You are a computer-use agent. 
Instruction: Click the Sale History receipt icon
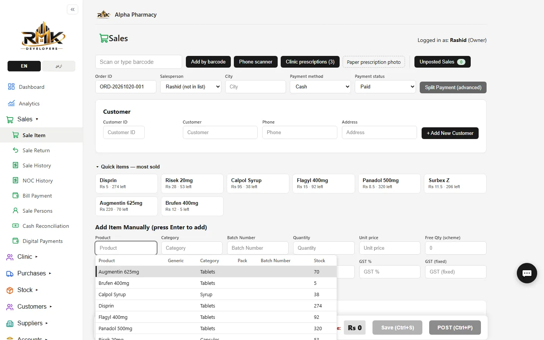coord(15,165)
